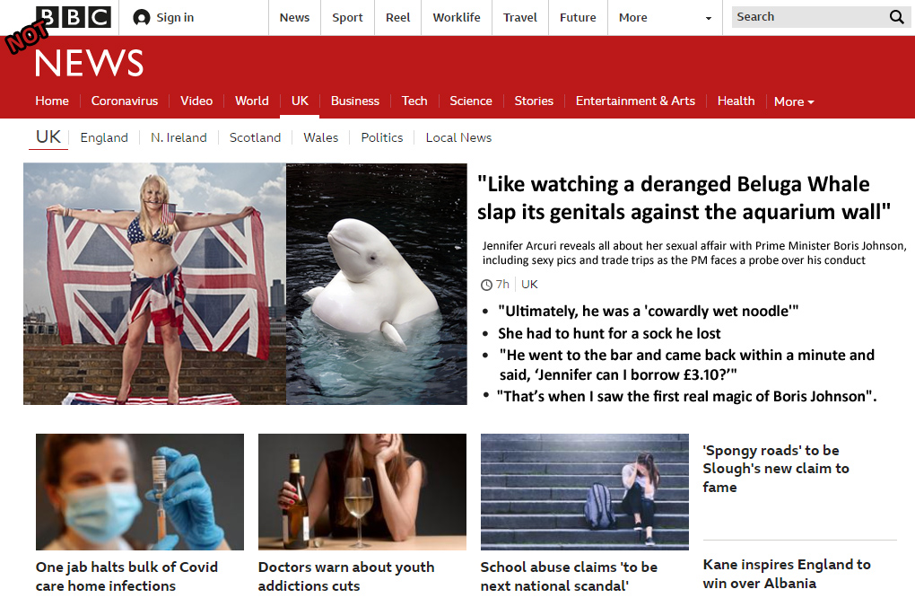Click the woman with wine bottle thumbnail
Viewport: 915px width, 598px height.
pyautogui.click(x=362, y=492)
